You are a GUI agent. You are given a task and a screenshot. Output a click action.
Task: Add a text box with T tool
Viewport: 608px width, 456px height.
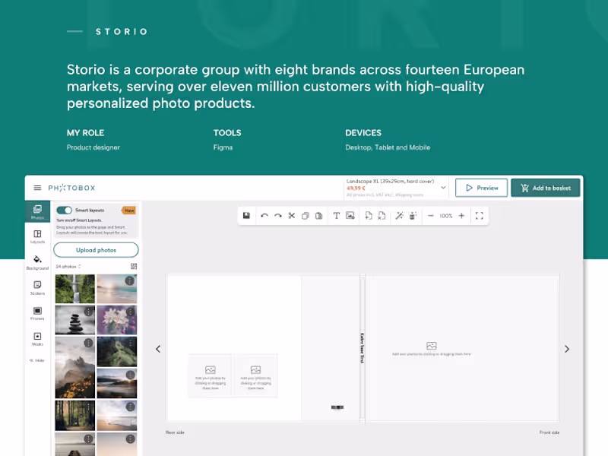tap(336, 216)
